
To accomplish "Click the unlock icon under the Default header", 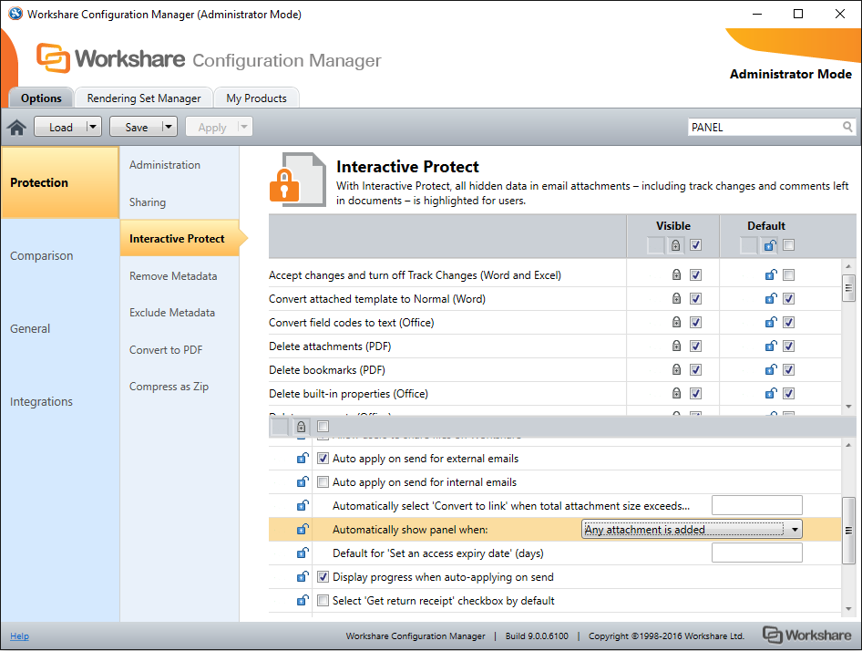I will (768, 244).
